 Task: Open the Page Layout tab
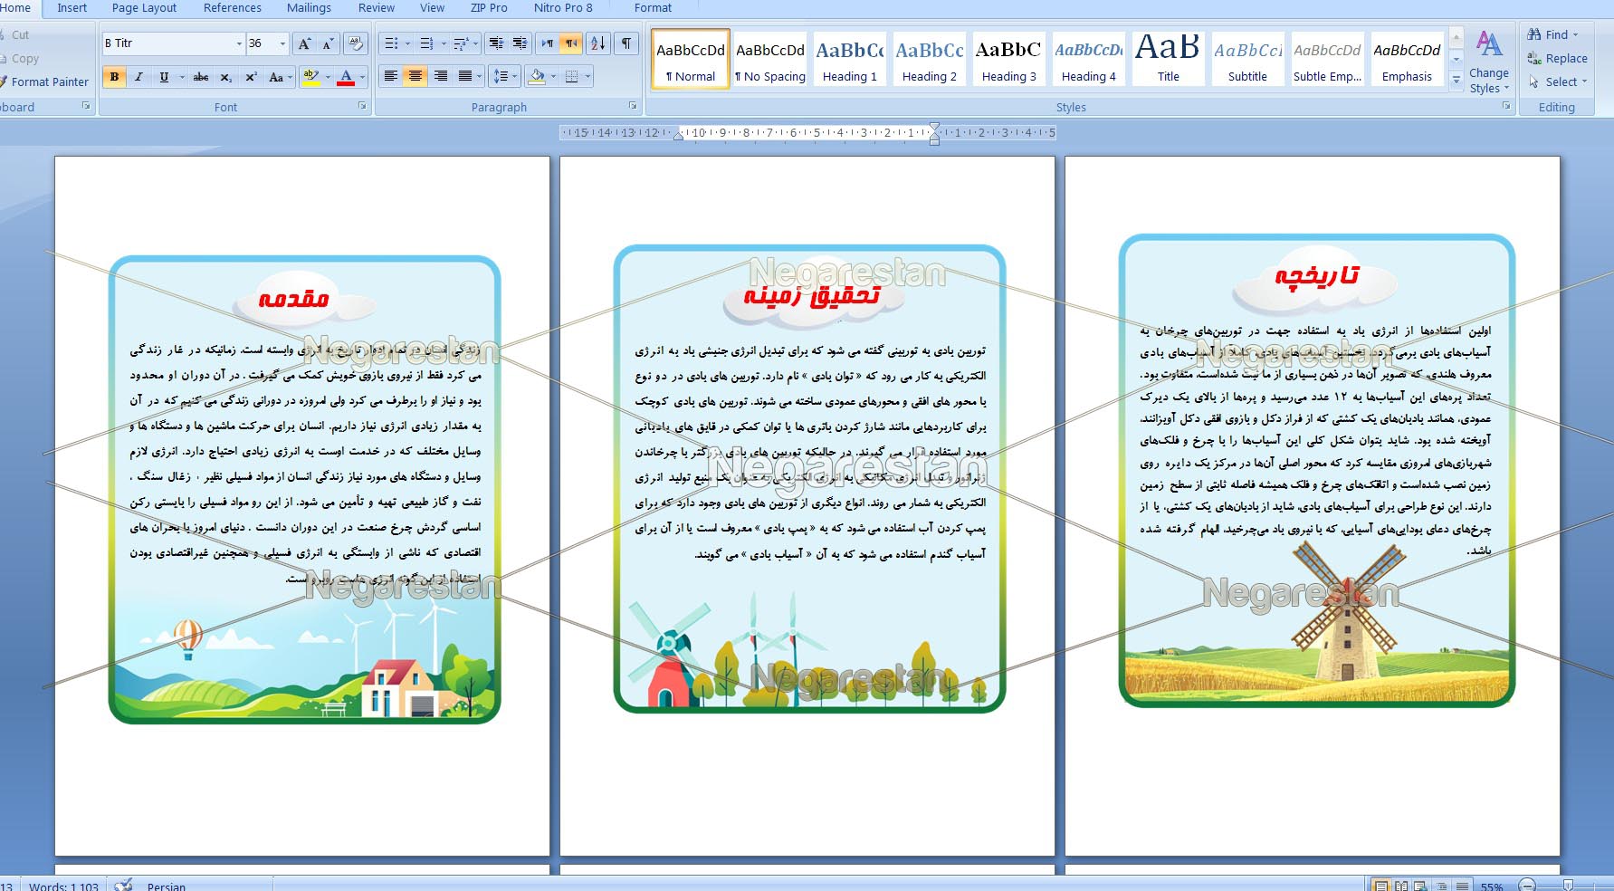(x=144, y=7)
